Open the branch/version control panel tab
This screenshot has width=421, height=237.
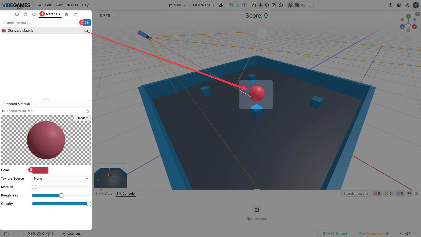click(x=75, y=14)
